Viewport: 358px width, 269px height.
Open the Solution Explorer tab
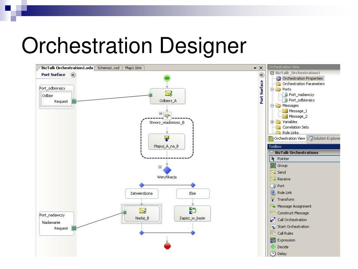[x=323, y=138]
